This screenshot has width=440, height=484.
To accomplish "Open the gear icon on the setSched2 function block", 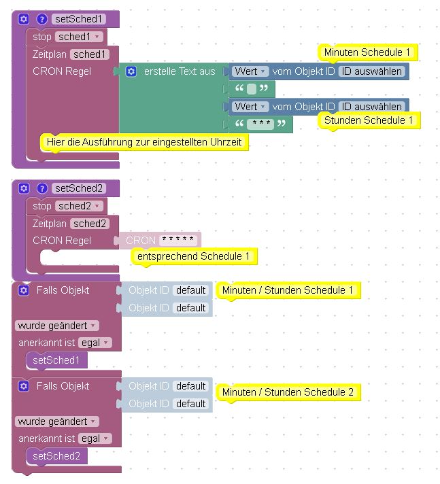I will pos(24,188).
